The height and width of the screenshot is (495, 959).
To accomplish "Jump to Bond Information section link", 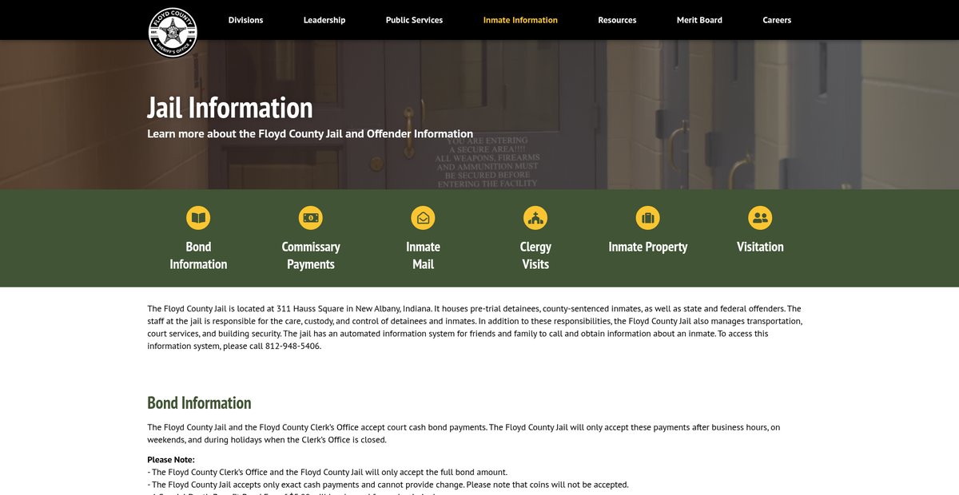I will [198, 255].
